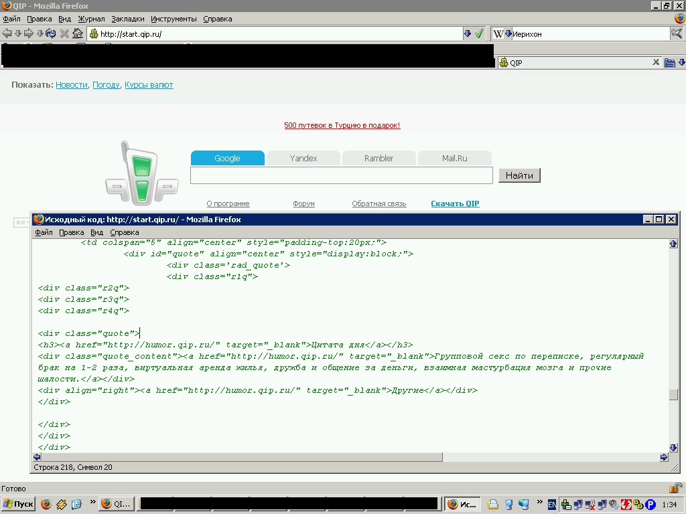Click the source window scroll-up arrow
Viewport: 686px width, 514px height.
click(x=673, y=244)
